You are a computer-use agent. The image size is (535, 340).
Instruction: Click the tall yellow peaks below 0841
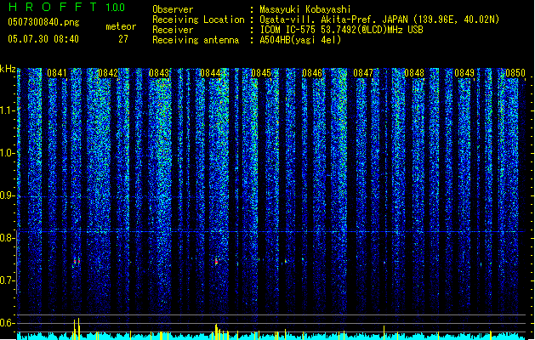click(77, 329)
